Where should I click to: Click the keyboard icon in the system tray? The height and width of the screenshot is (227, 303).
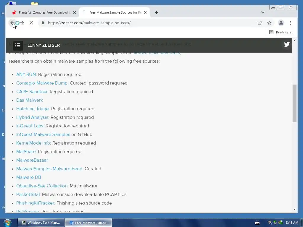[x=257, y=223]
